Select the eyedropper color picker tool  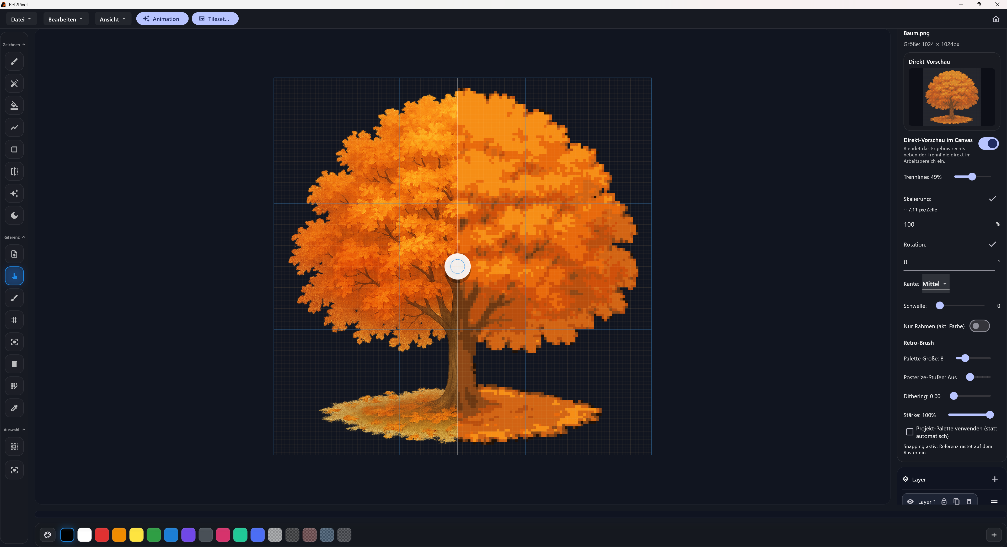(14, 408)
